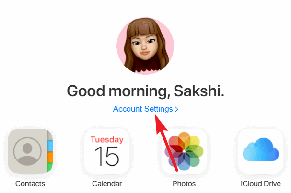Click the blue cloud graphic
Screen dimensions: 291x193
click(261, 149)
